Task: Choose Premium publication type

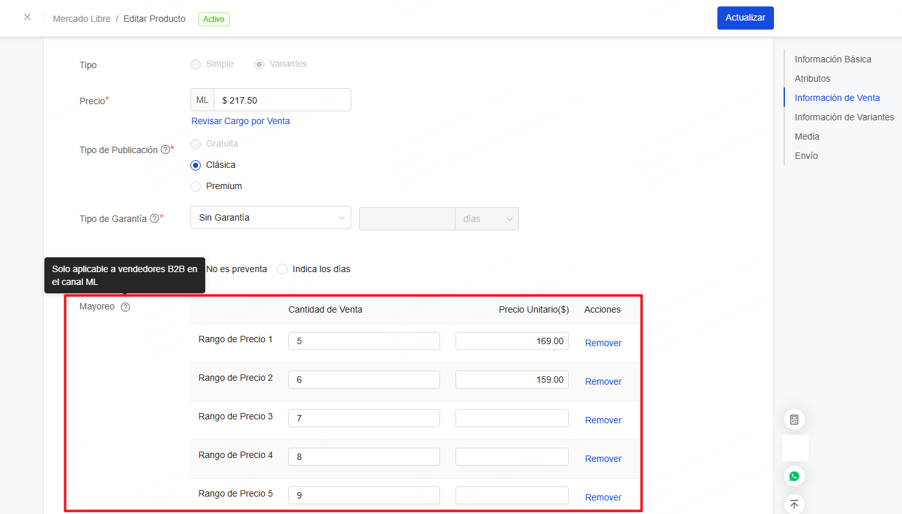Action: 196,187
